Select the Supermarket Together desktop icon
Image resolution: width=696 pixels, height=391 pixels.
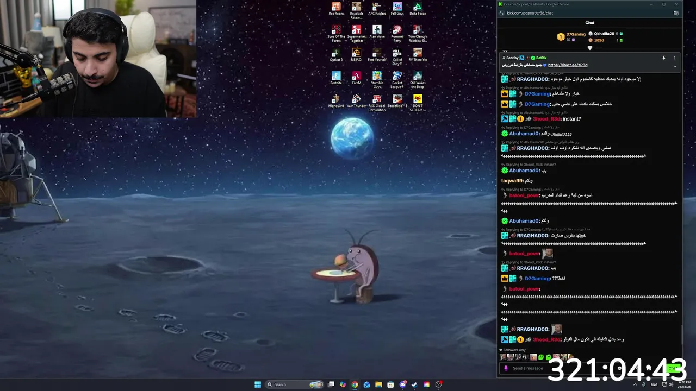[x=357, y=34]
